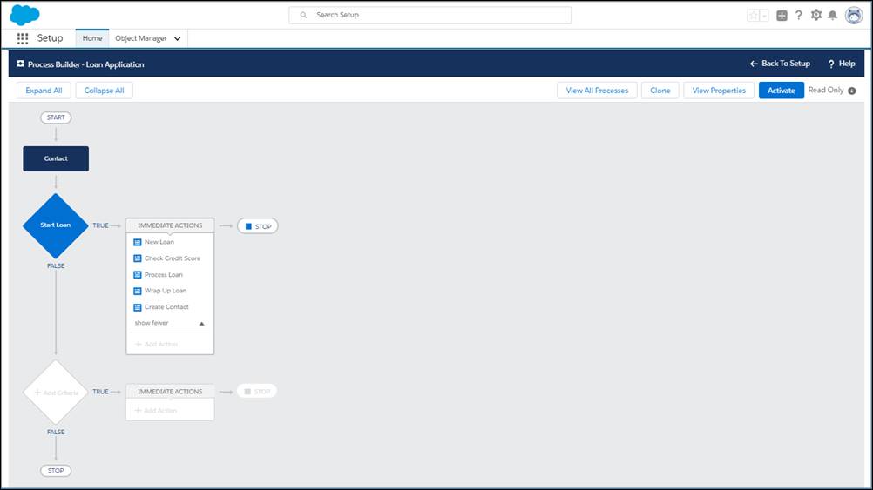Viewport: 873px width, 490px height.
Task: Click the Search Setup field
Action: click(x=430, y=15)
